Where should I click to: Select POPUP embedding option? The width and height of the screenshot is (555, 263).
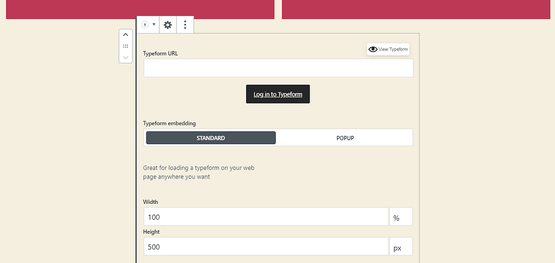pyautogui.click(x=345, y=138)
